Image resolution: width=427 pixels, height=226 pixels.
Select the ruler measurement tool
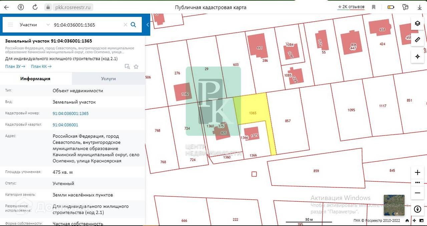pos(417,40)
